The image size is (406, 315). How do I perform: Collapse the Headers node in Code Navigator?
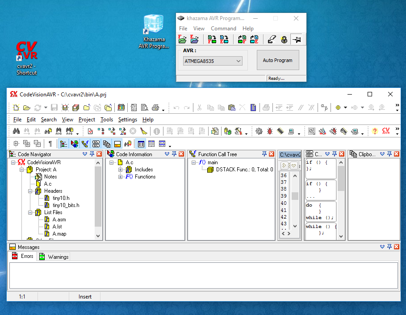point(30,191)
